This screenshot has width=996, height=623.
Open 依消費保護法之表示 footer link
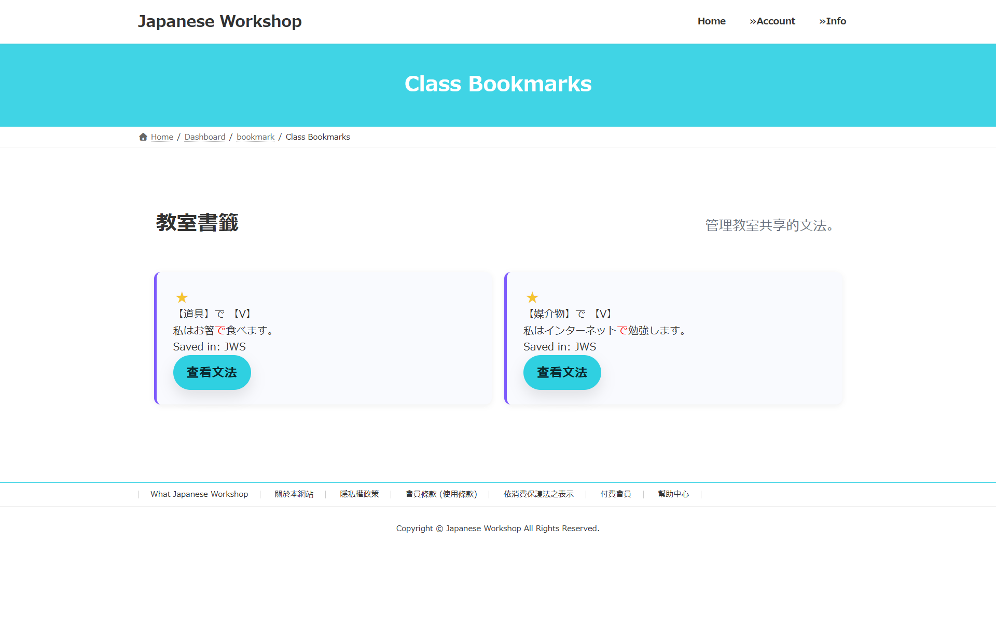tap(538, 494)
